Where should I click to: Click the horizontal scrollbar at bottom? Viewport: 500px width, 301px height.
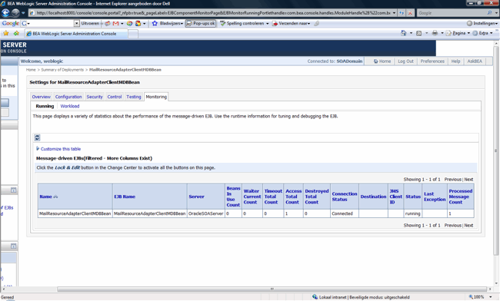click(x=272, y=289)
